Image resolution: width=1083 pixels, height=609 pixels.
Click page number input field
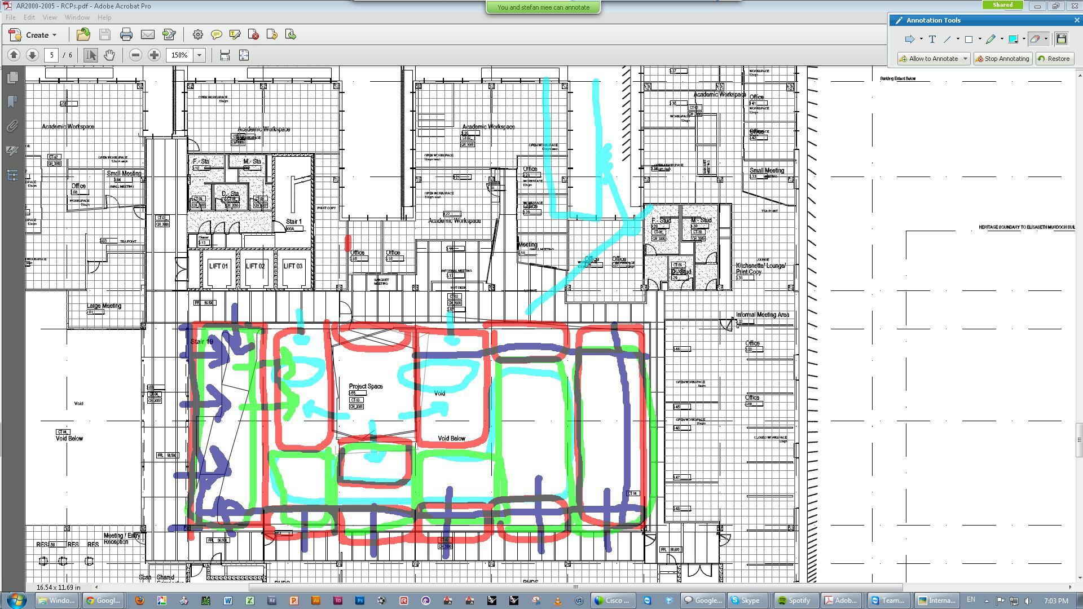pos(52,55)
